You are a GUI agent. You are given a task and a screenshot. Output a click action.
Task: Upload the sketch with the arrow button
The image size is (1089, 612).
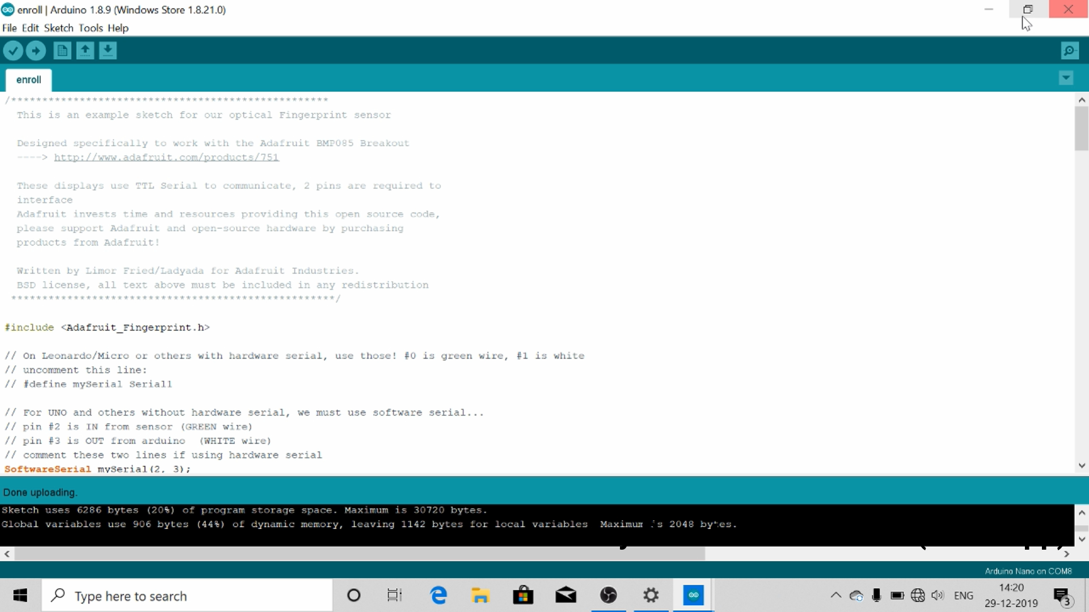pyautogui.click(x=36, y=51)
